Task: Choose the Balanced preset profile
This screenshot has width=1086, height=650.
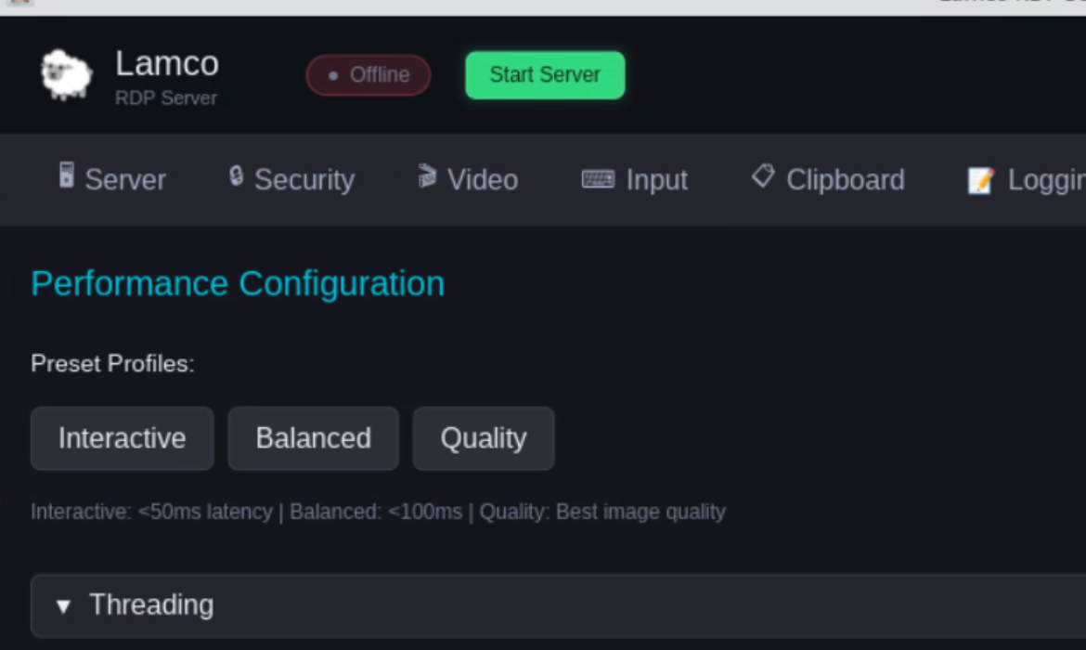Action: [x=313, y=438]
